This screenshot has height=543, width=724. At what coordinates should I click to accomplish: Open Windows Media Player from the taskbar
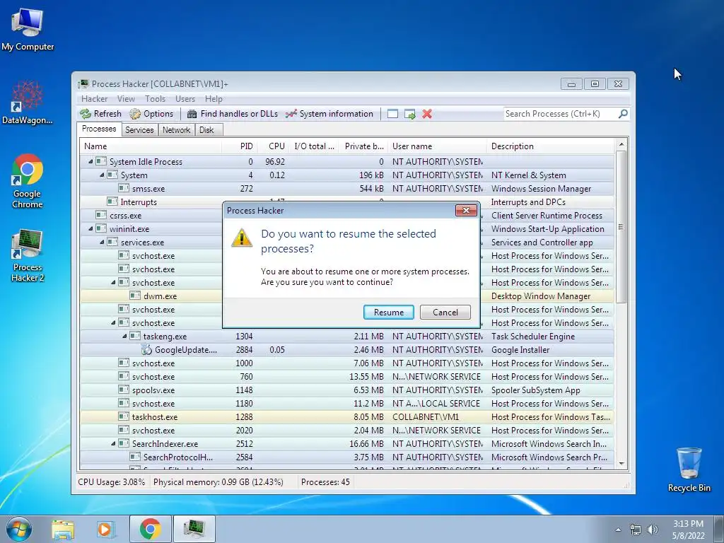pyautogui.click(x=105, y=529)
